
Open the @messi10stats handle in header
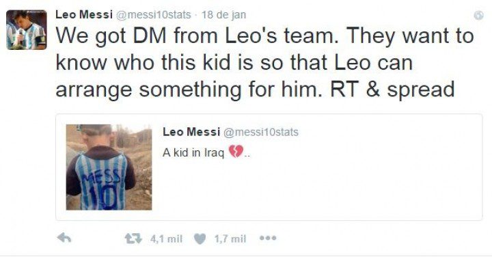coord(154,15)
